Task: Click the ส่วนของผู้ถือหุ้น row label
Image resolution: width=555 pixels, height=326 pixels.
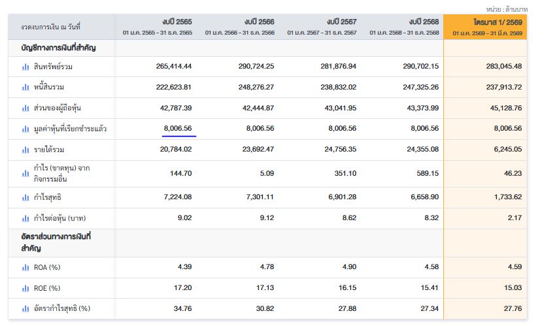Action: point(58,108)
